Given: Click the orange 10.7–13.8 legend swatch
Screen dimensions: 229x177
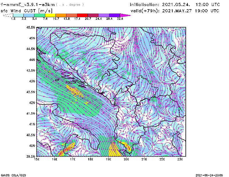Looking at the screenshot, I should click(x=61, y=15).
